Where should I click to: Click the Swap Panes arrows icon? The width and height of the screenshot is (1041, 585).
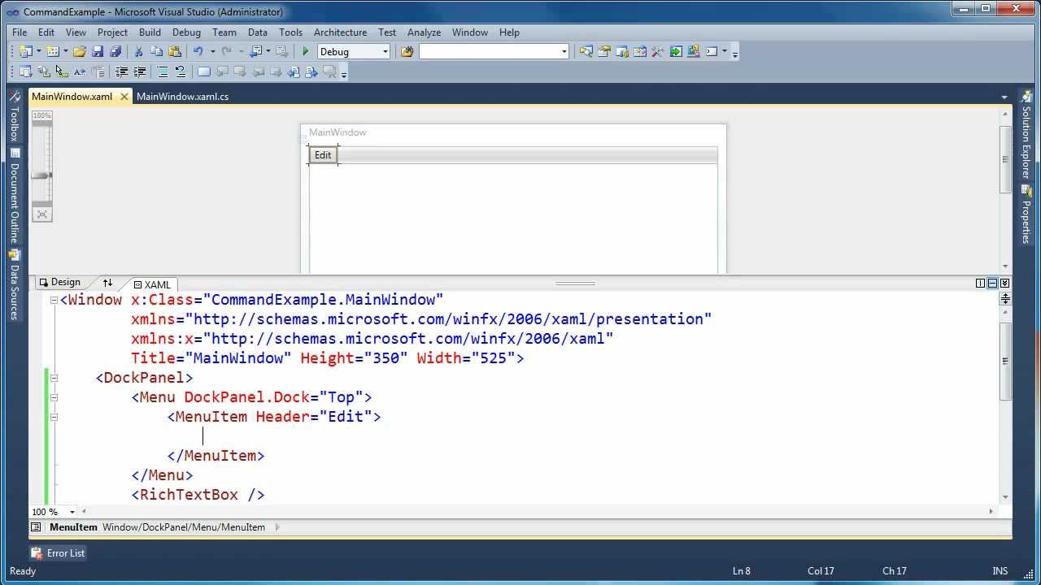coord(107,283)
